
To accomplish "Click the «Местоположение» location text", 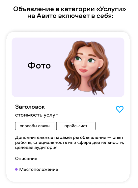I will click(x=39, y=169).
